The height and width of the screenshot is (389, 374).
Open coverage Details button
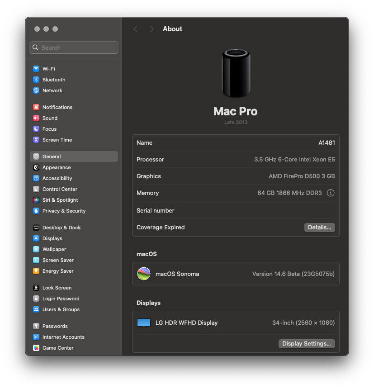[319, 228]
